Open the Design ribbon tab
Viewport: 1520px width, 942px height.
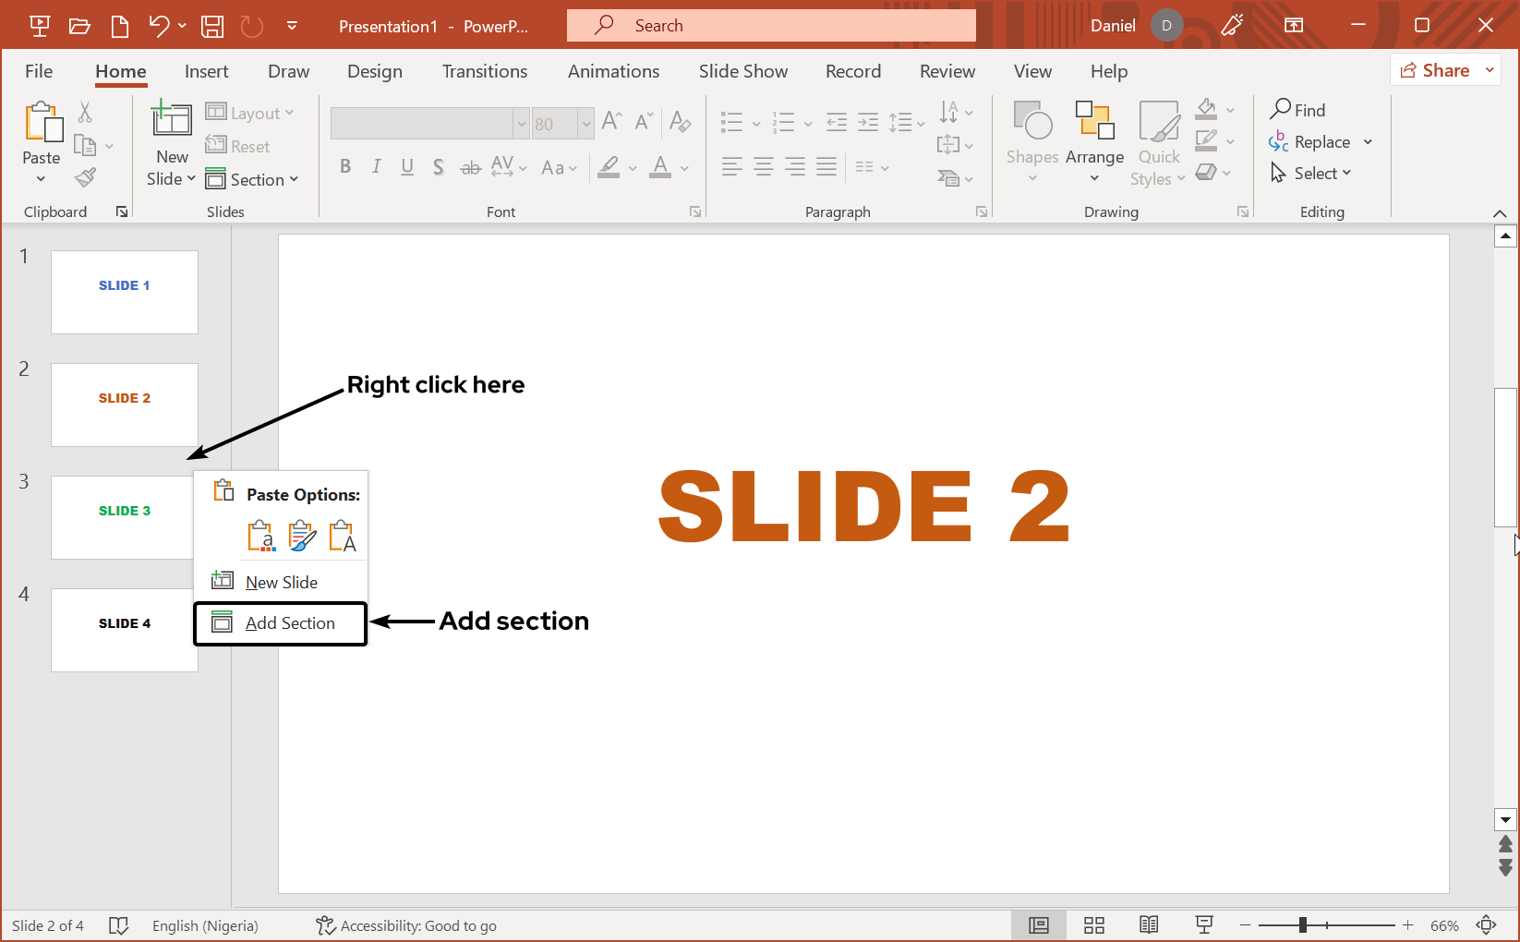374,71
